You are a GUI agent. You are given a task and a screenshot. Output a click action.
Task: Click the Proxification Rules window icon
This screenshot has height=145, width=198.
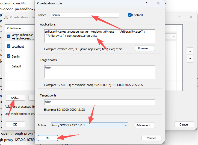coord(6,17)
